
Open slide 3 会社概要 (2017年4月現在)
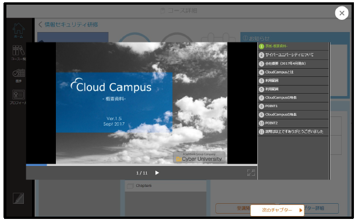point(293,63)
